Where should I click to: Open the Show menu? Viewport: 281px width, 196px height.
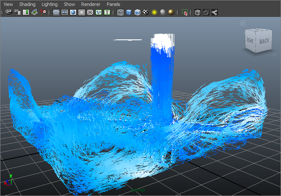coord(69,4)
